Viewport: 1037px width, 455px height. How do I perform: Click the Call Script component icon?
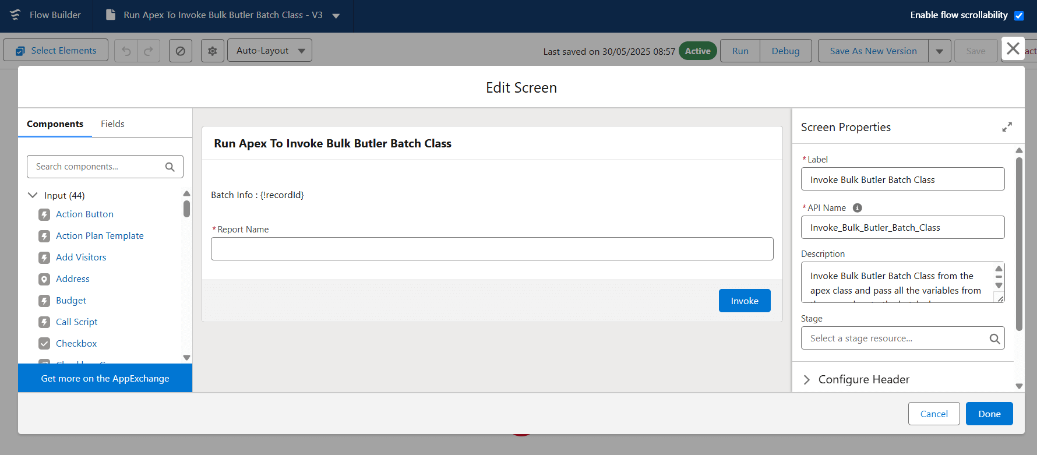44,322
